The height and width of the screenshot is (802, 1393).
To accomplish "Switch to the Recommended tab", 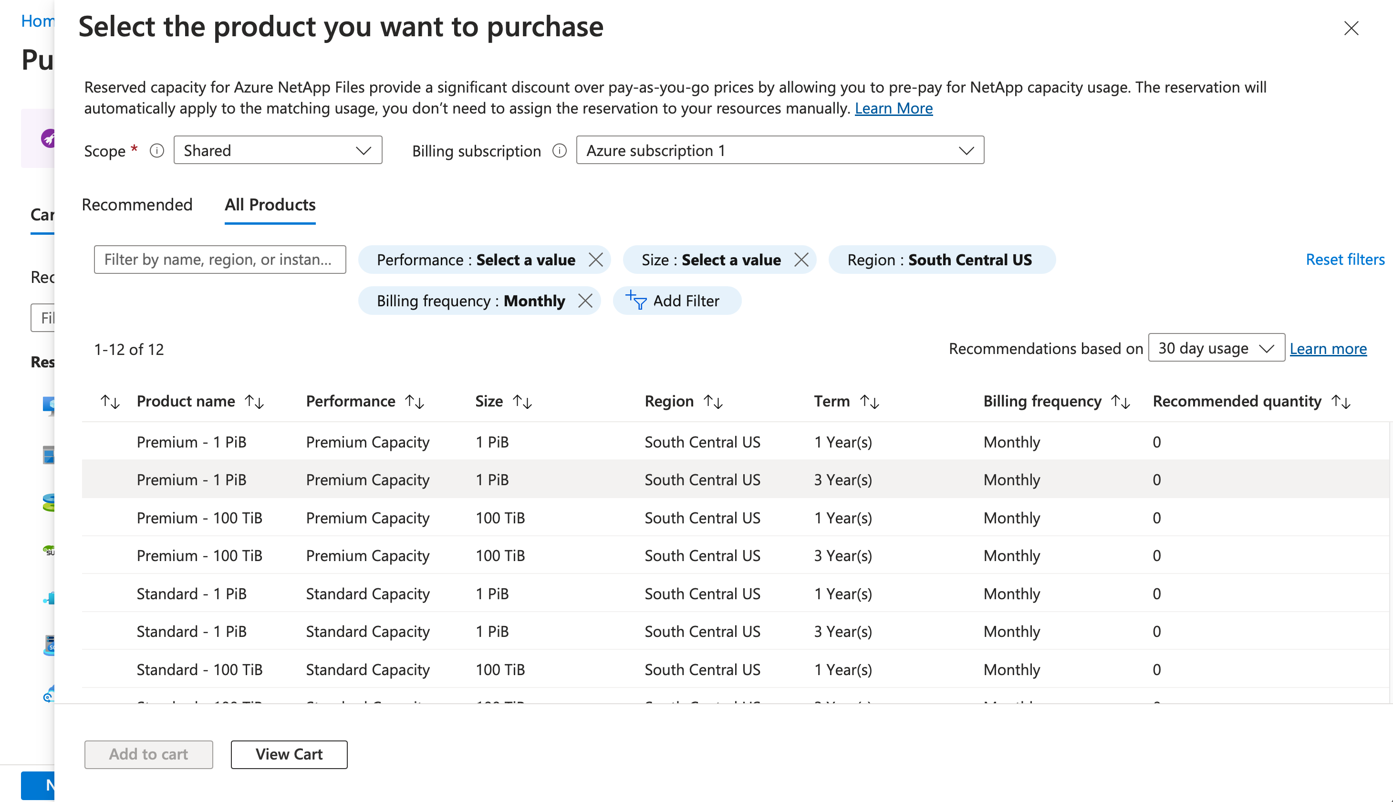I will click(x=137, y=205).
